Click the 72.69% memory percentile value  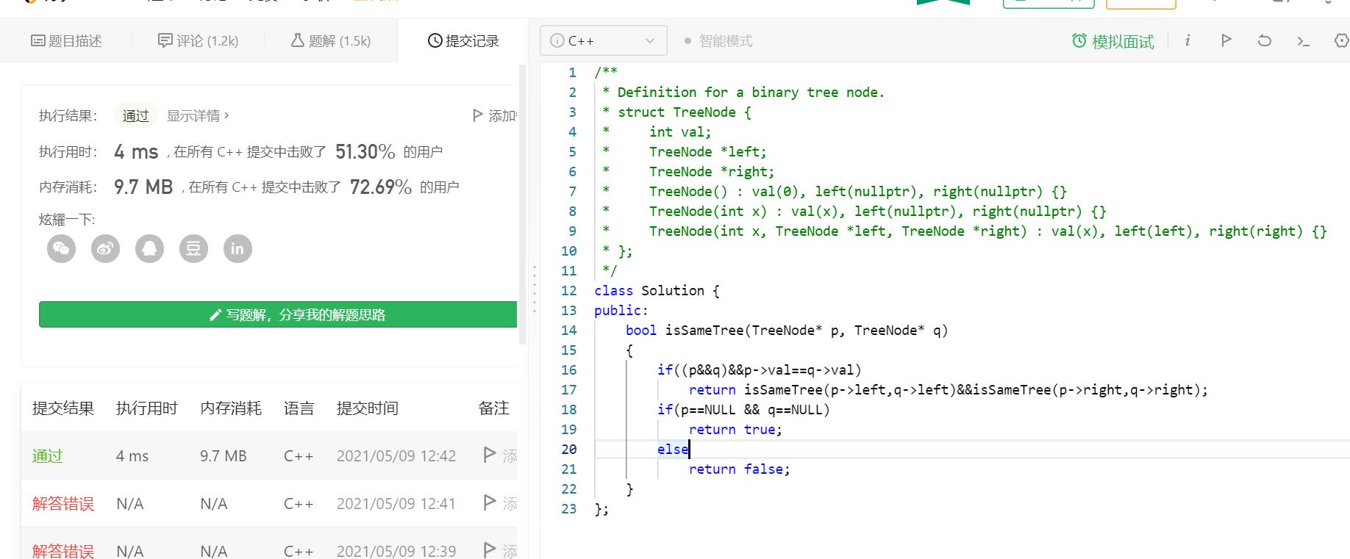pos(381,187)
